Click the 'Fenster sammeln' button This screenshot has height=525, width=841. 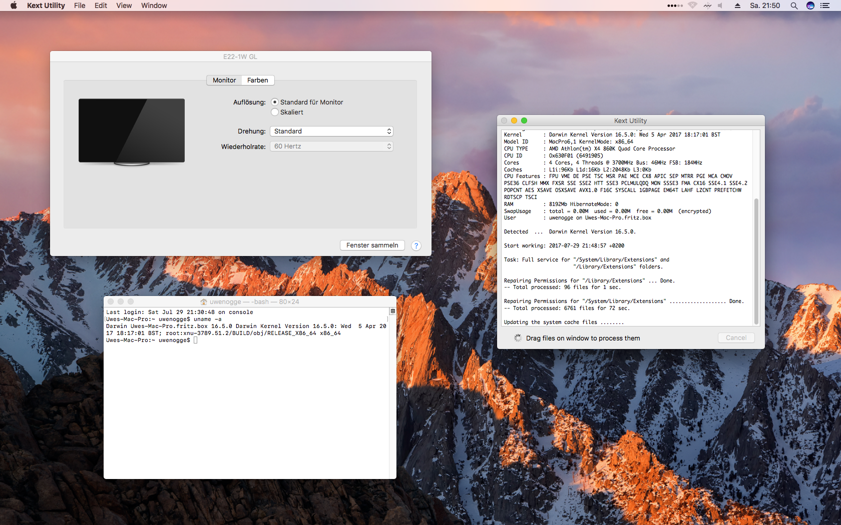pos(372,245)
